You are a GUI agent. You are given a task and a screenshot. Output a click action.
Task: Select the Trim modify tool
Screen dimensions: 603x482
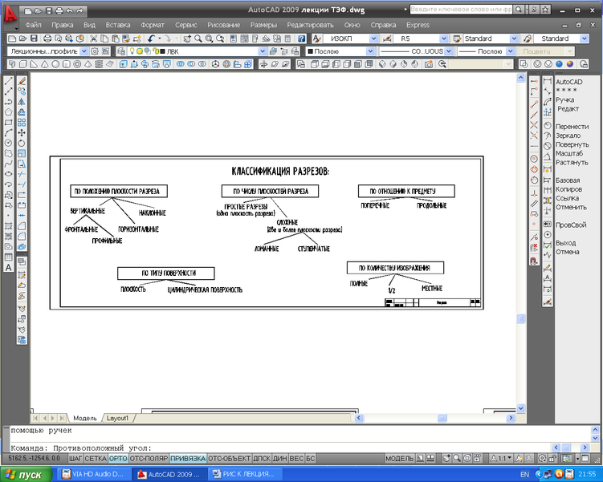(22, 174)
